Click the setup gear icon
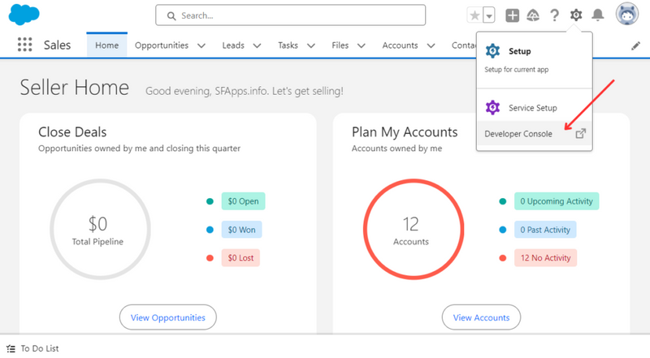Image resolution: width=650 pixels, height=358 pixels. (576, 15)
